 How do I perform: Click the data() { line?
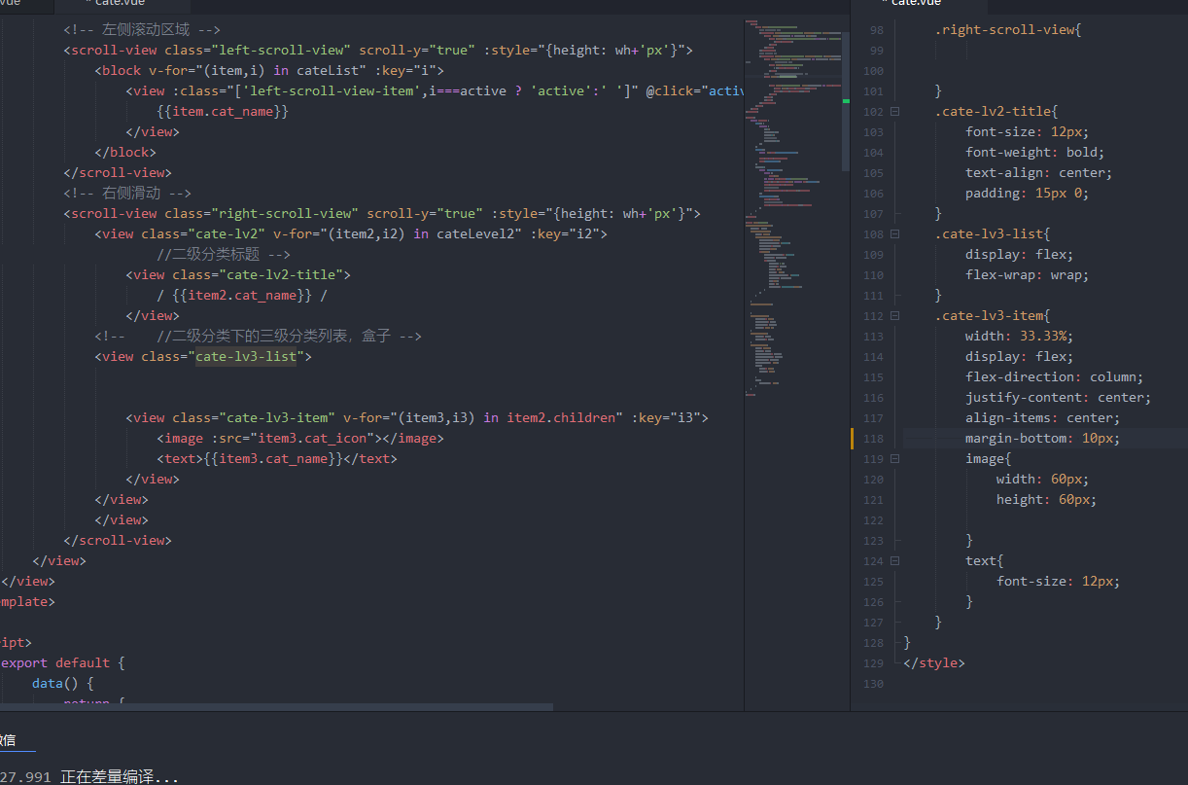(62, 683)
